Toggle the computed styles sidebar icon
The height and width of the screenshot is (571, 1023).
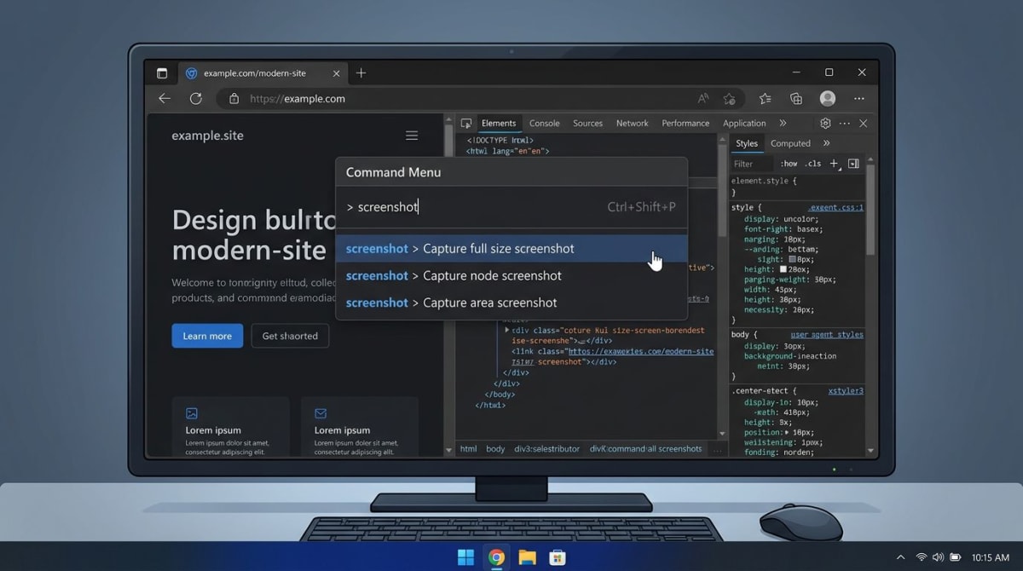[853, 164]
